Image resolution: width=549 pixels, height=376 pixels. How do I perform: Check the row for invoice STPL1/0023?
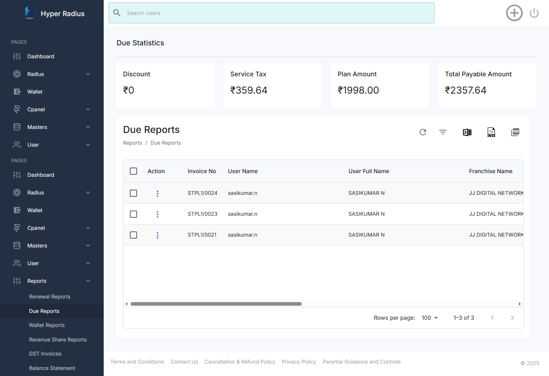click(133, 214)
